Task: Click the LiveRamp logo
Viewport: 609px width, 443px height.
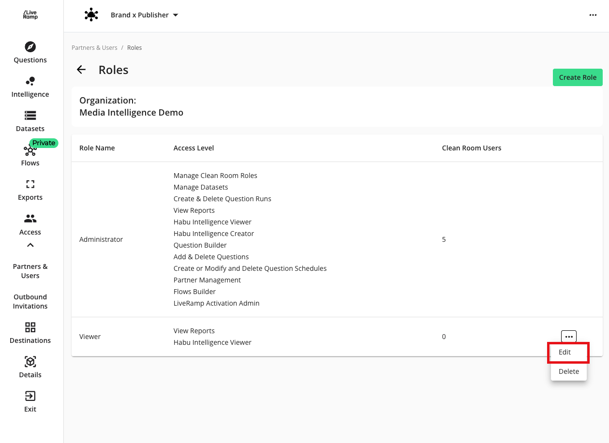Action: coord(30,15)
